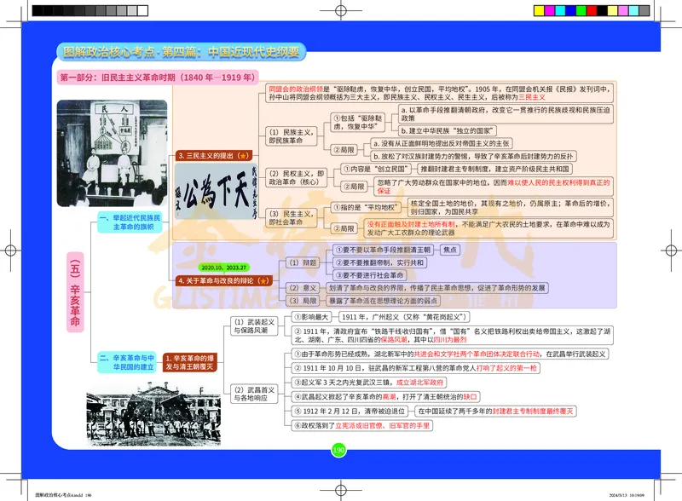Screen dimensions: 682x501
Task: Select the 图解政治核心考点·第四篇 header
Action: click(x=179, y=51)
